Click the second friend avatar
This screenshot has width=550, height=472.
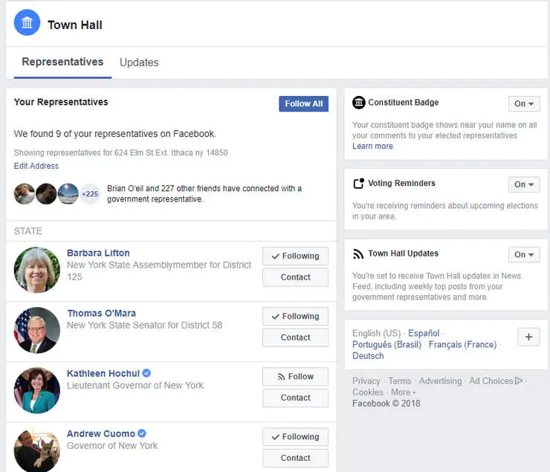click(46, 194)
